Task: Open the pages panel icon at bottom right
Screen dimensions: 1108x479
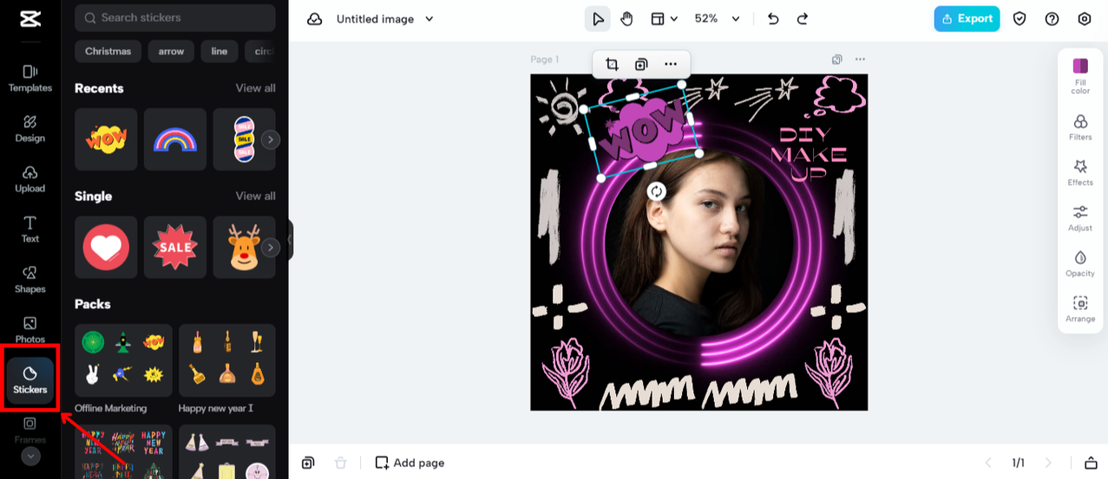Action: coord(1091,463)
